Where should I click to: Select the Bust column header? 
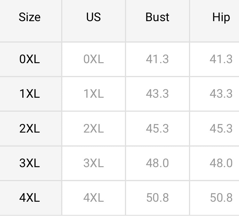157,17
